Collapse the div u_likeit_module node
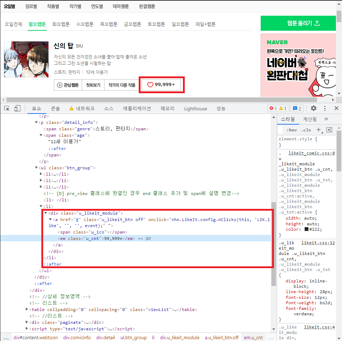This screenshot has width=342, height=341. coord(46,213)
